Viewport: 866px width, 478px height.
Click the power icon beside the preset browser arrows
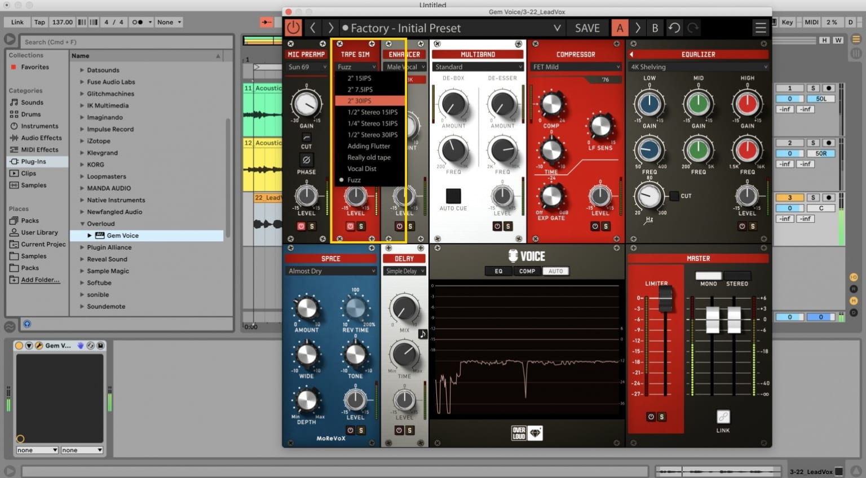click(293, 27)
